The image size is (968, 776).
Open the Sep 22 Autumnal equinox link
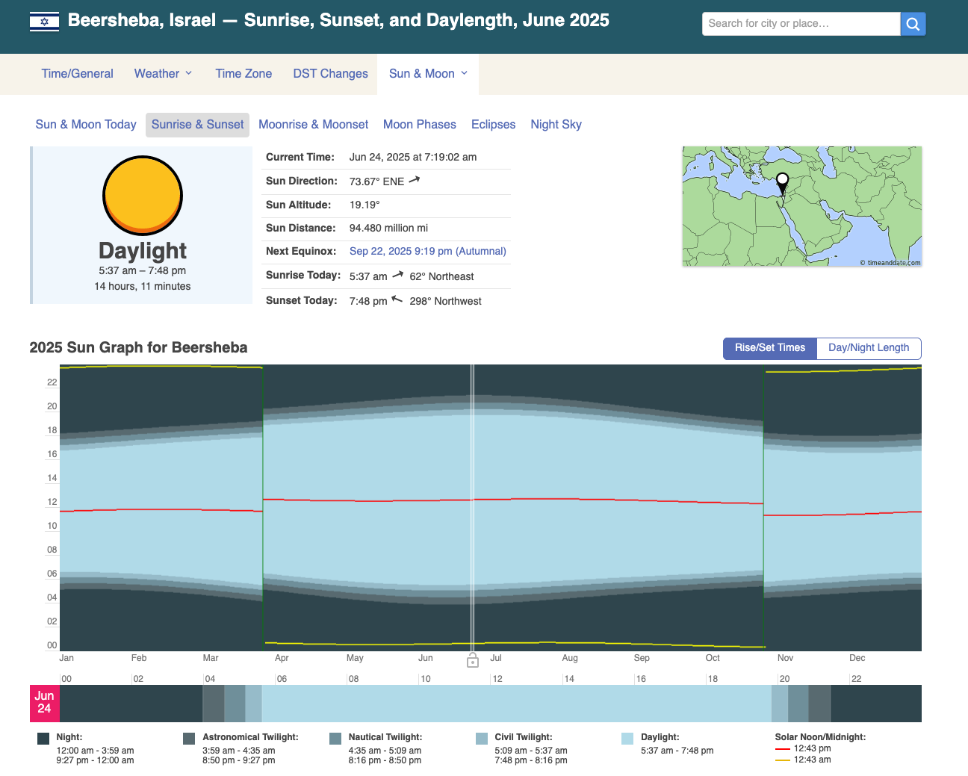point(428,252)
